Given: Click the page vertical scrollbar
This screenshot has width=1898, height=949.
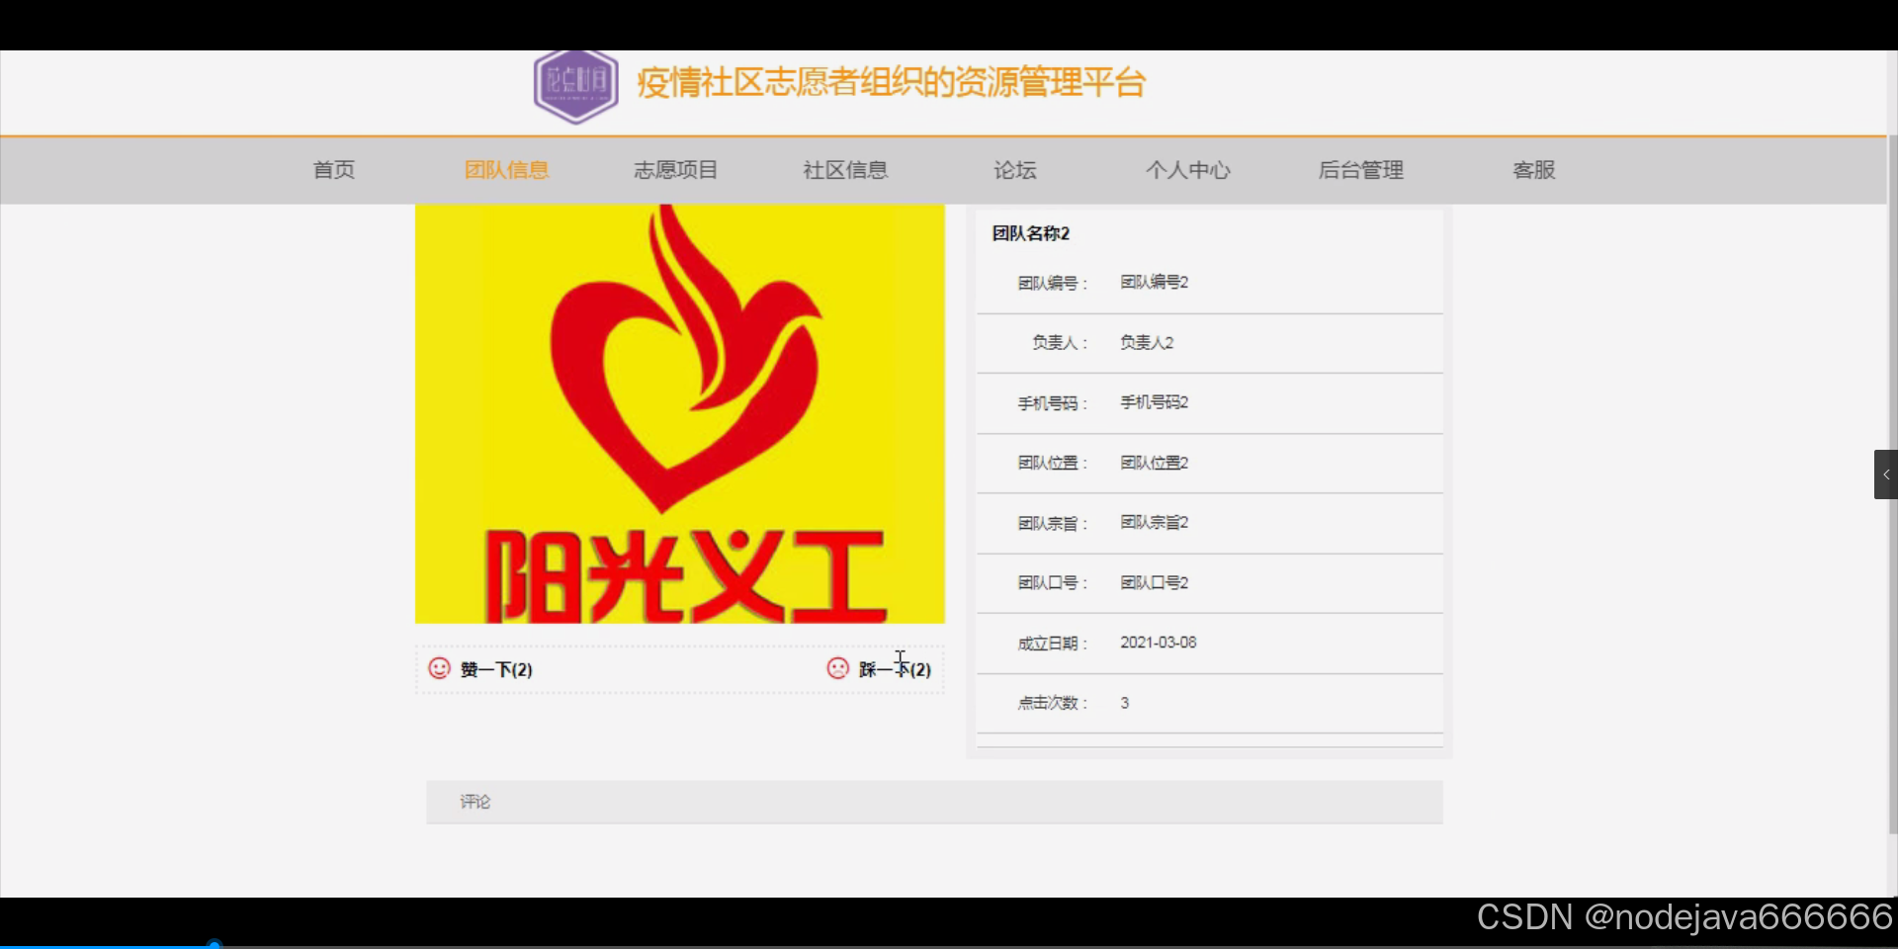Looking at the screenshot, I should tap(1892, 484).
